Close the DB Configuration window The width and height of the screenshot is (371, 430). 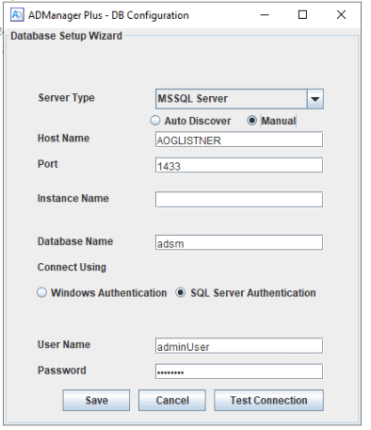pyautogui.click(x=341, y=15)
